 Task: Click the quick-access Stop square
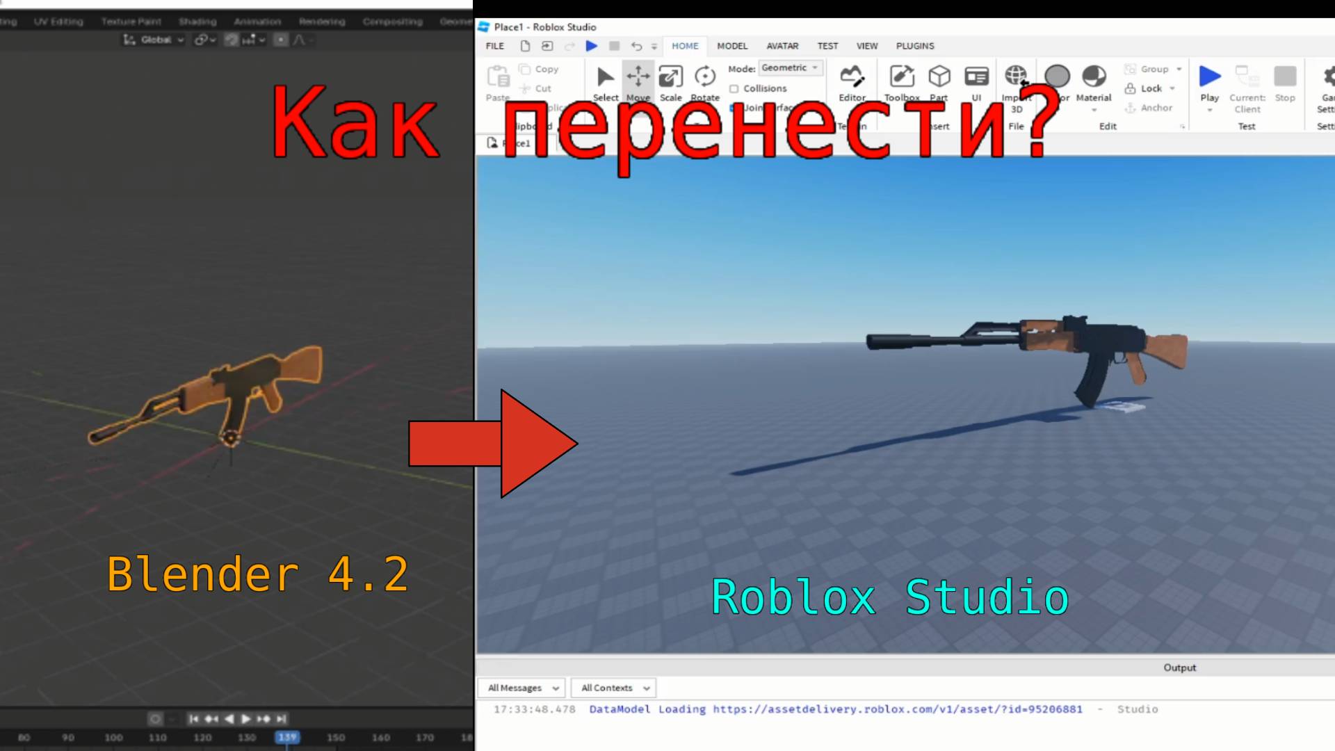point(614,46)
